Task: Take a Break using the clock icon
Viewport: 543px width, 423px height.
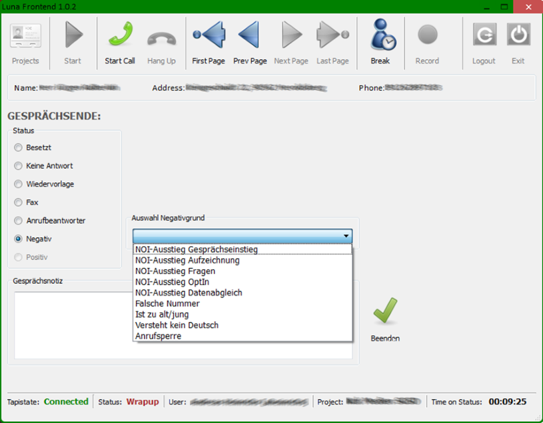Action: click(x=380, y=35)
